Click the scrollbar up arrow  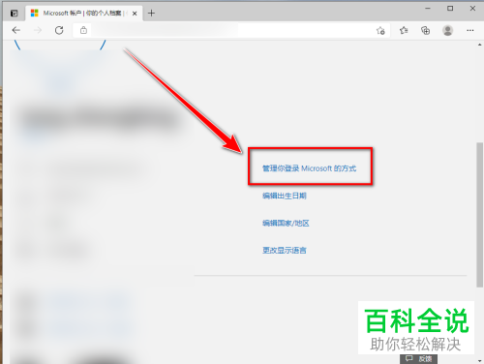[x=479, y=45]
